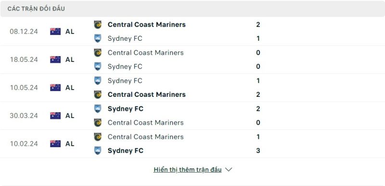Click Sydney FC crest in 30.03.24 match

[x=98, y=108]
